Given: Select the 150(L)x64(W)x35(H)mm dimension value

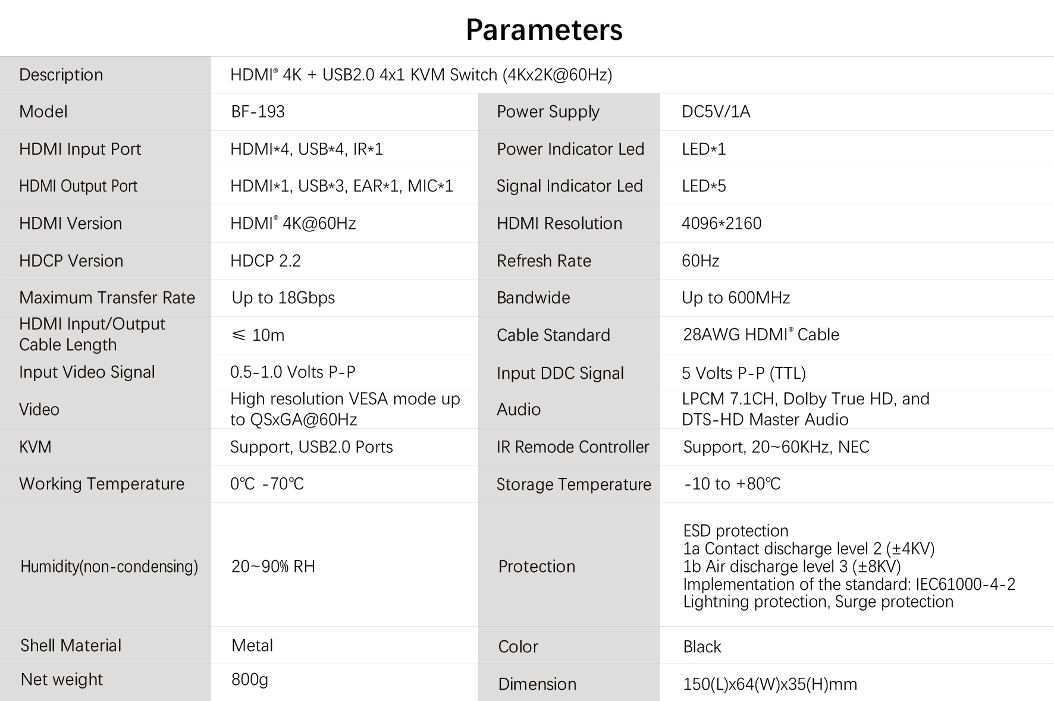Looking at the screenshot, I should point(770,684).
